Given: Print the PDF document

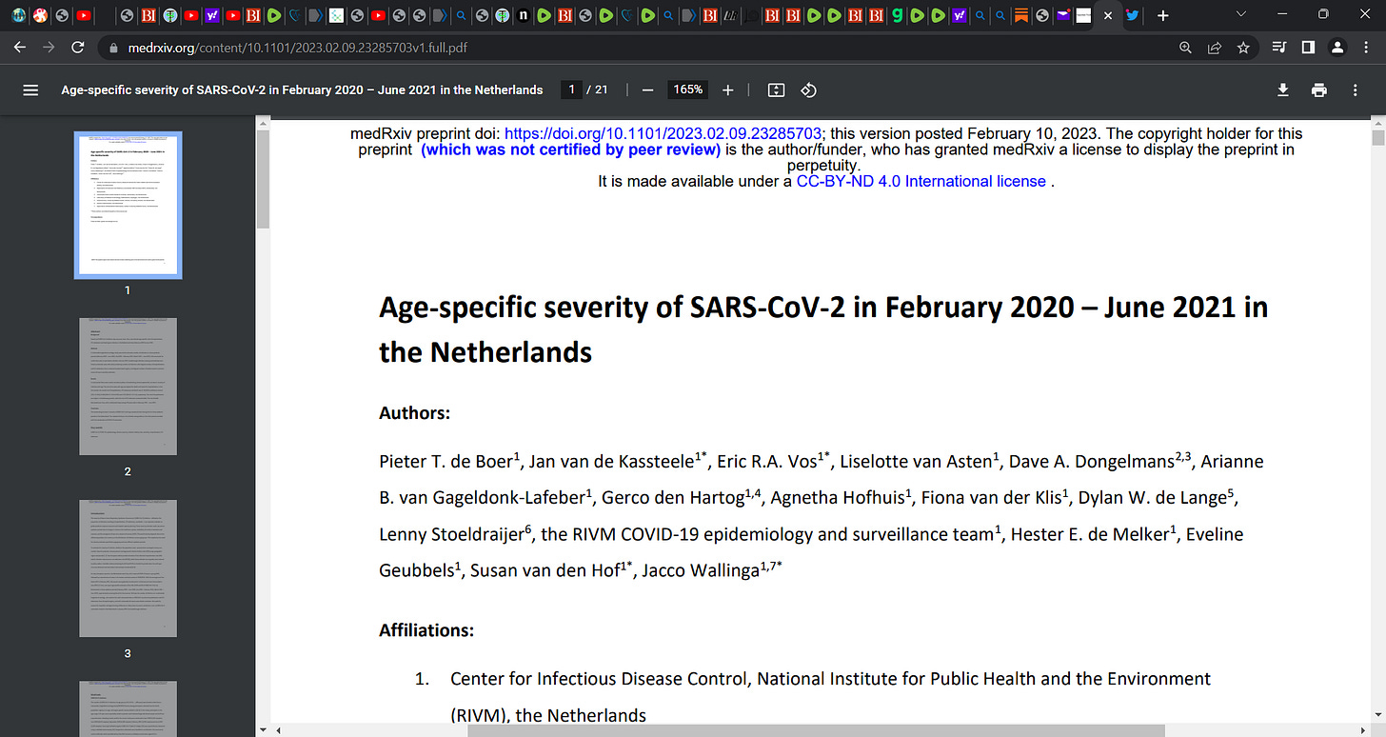Looking at the screenshot, I should (1319, 90).
